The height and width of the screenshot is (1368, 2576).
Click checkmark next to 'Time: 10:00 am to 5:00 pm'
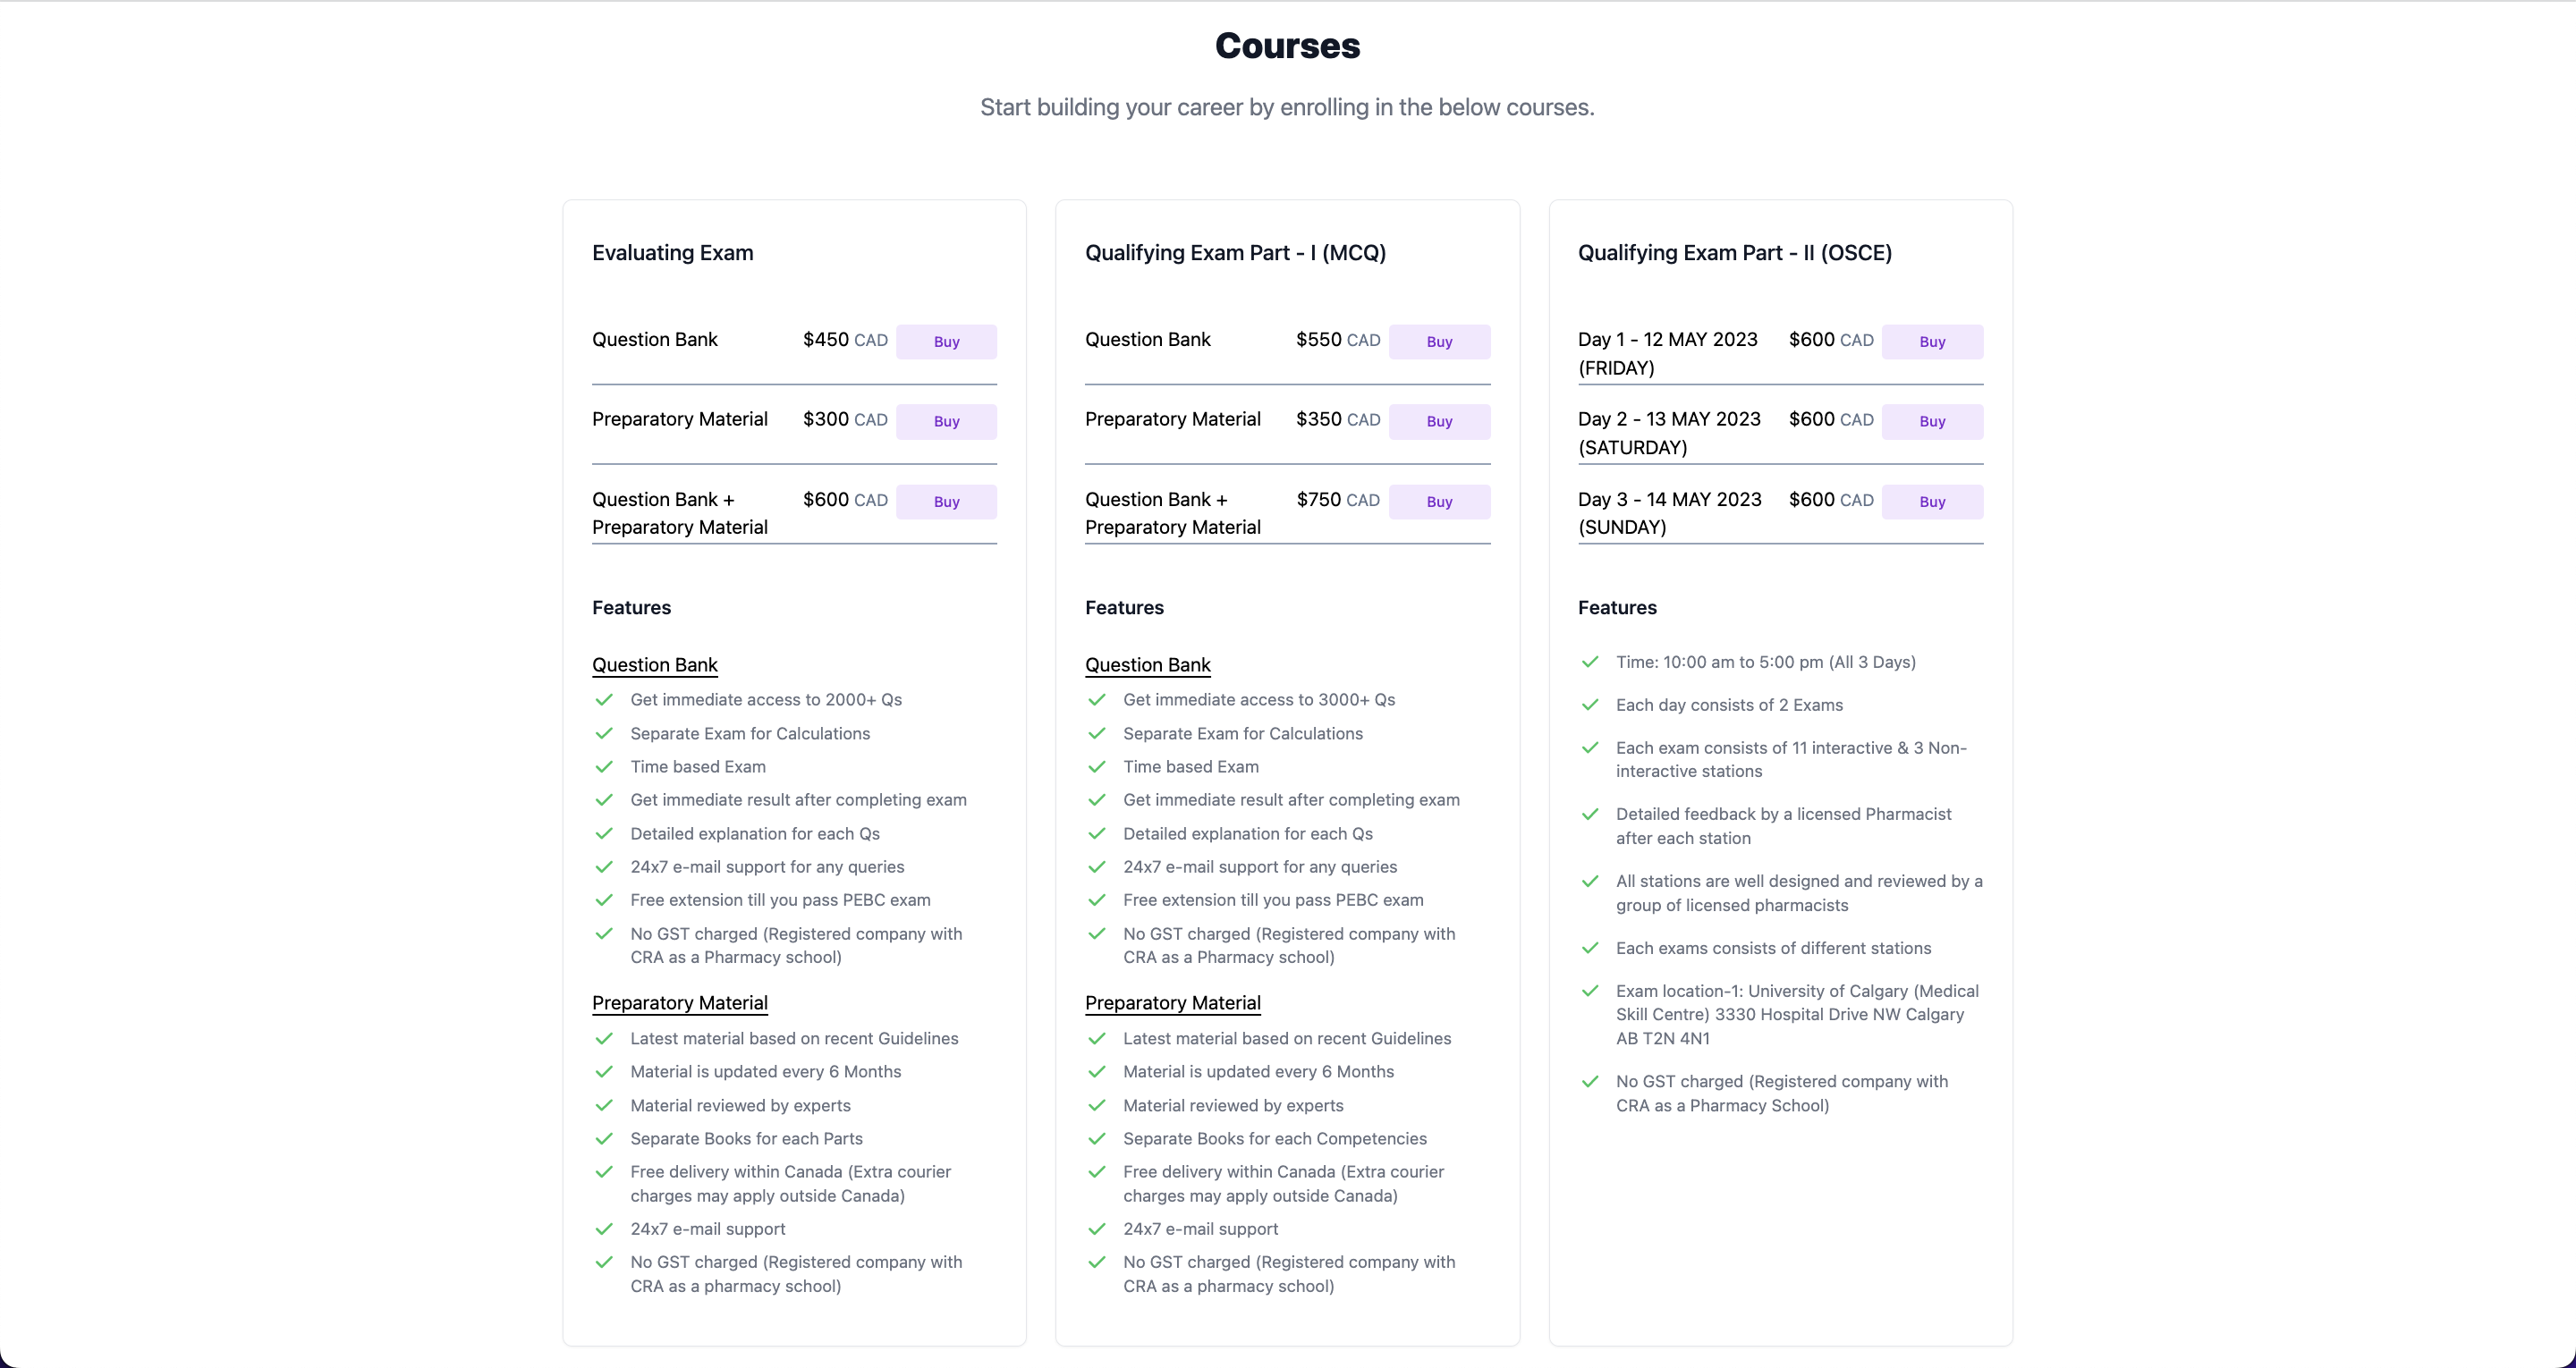coord(1590,662)
